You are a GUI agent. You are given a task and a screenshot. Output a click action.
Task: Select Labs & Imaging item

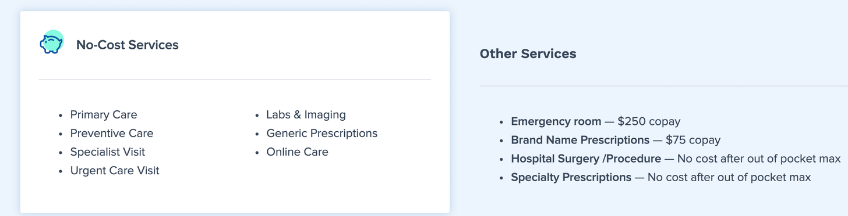point(306,115)
